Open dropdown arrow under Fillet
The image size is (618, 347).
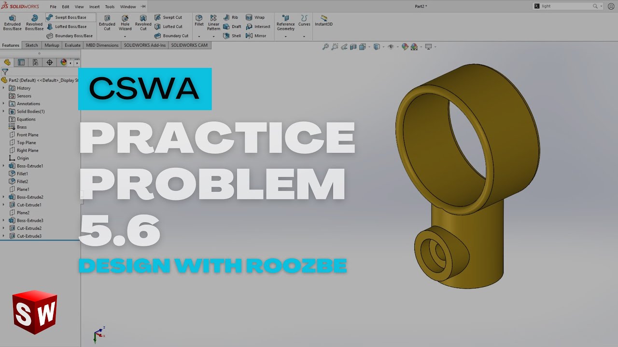199,37
